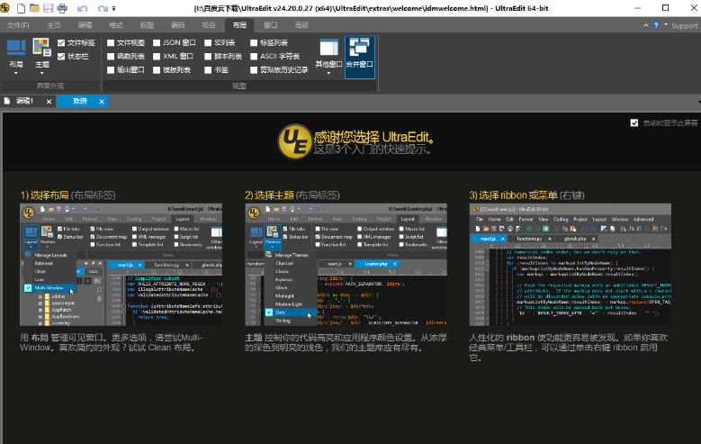Open the Support link
Image resolution: width=701 pixels, height=444 pixels.
click(684, 26)
